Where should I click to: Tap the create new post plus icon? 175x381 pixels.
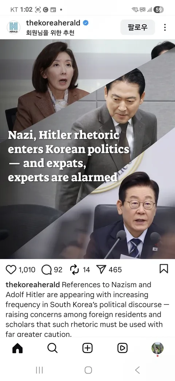[87, 348]
